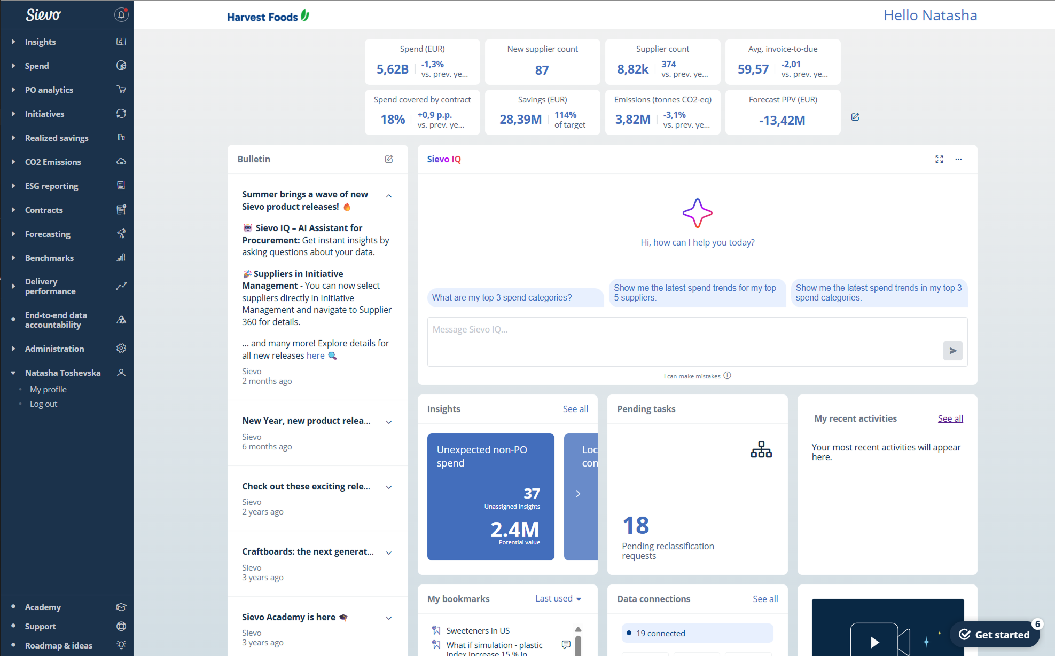
Task: Send the Sievo IQ message arrow
Action: click(x=952, y=351)
